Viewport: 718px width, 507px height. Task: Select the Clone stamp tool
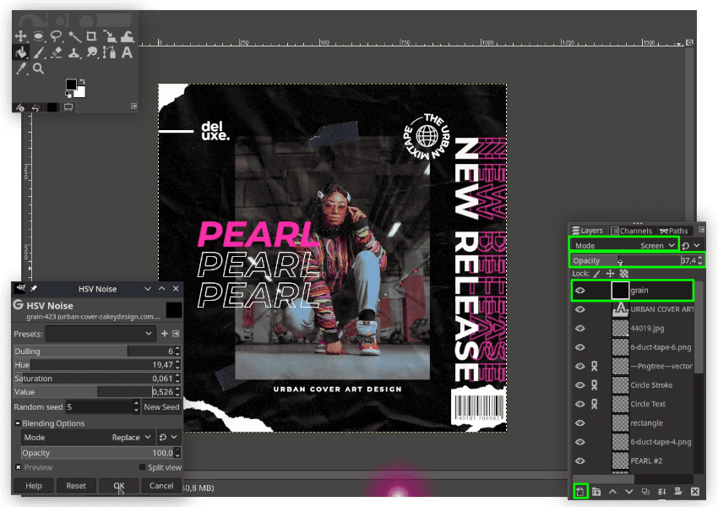[x=74, y=52]
